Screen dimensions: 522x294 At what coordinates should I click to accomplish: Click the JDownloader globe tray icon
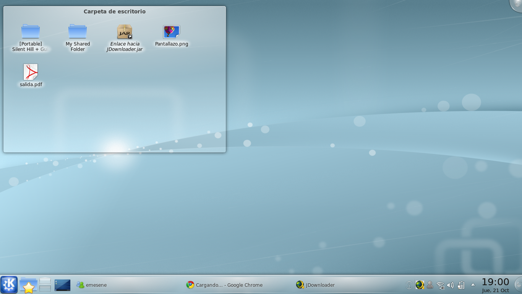tap(420, 285)
